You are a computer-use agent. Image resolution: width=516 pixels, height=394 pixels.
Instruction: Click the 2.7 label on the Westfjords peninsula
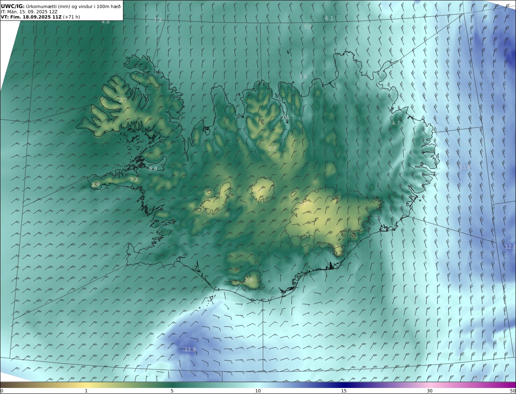pyautogui.click(x=123, y=100)
